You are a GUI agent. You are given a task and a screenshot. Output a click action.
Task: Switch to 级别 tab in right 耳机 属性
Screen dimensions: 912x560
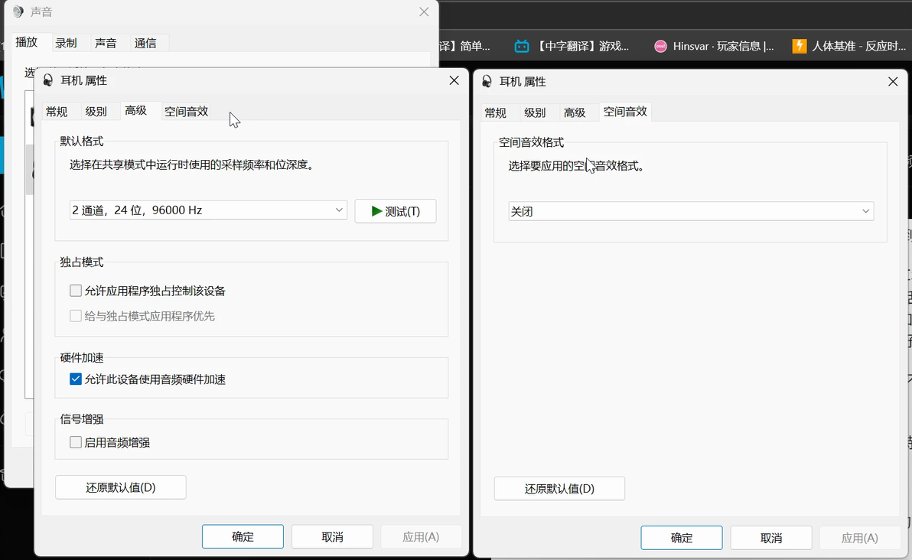(x=535, y=112)
